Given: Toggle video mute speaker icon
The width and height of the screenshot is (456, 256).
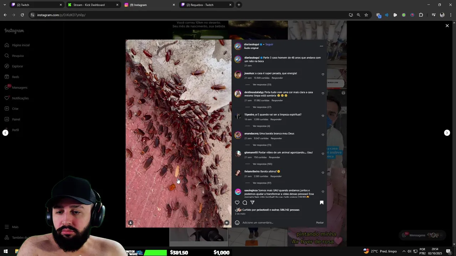Looking at the screenshot, I should 227,223.
